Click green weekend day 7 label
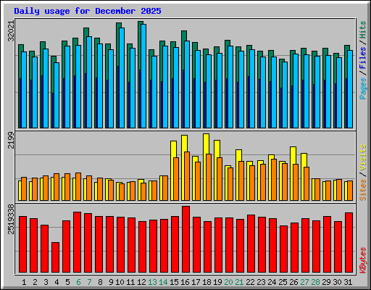 click(x=89, y=282)
